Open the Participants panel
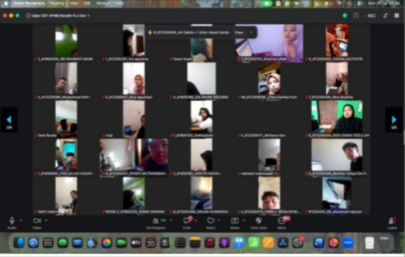405x257 pixels. pos(156,223)
